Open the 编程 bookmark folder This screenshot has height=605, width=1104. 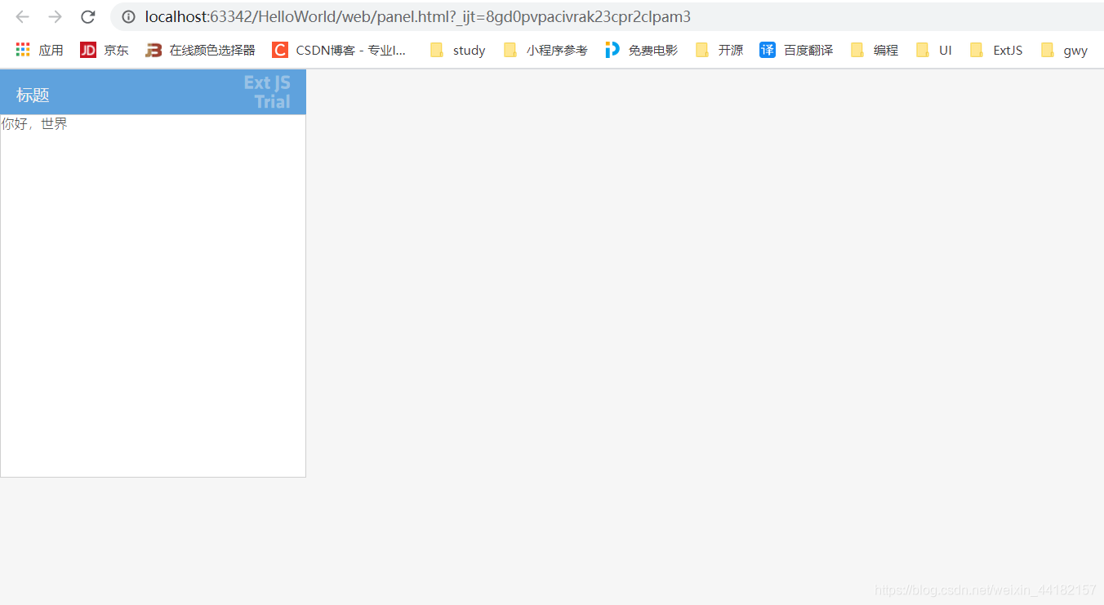click(875, 50)
